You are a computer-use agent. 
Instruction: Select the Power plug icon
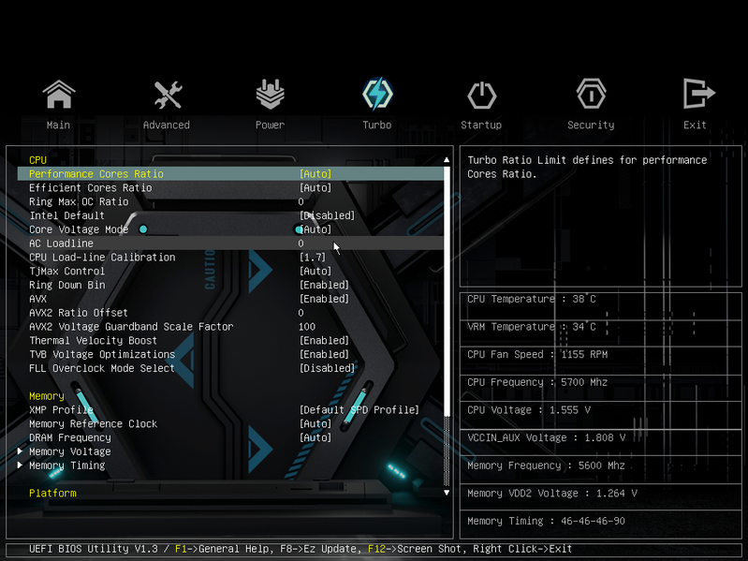click(270, 94)
